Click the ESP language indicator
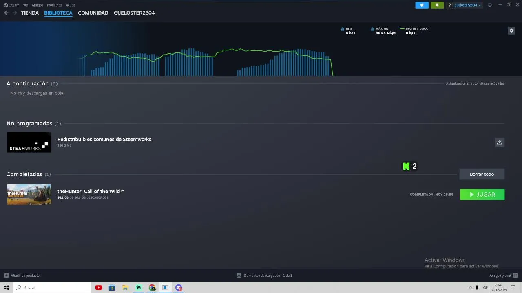 click(x=485, y=288)
